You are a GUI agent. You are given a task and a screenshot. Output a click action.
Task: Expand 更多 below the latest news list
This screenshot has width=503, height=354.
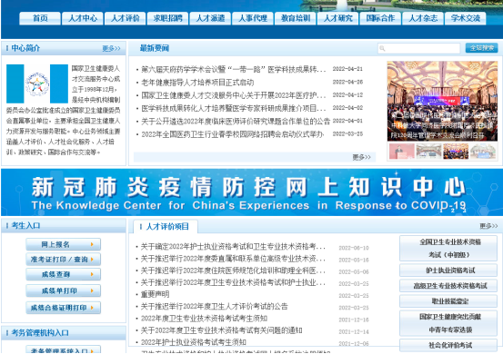tap(361, 157)
